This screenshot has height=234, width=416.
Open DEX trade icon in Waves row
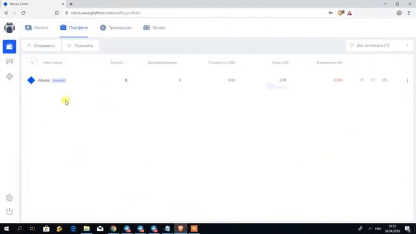coord(384,80)
